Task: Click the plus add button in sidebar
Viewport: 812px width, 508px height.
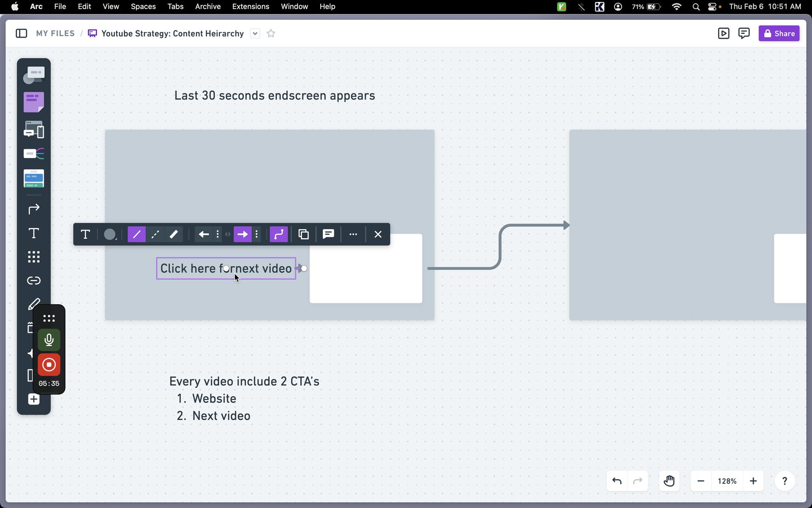Action: click(x=33, y=399)
